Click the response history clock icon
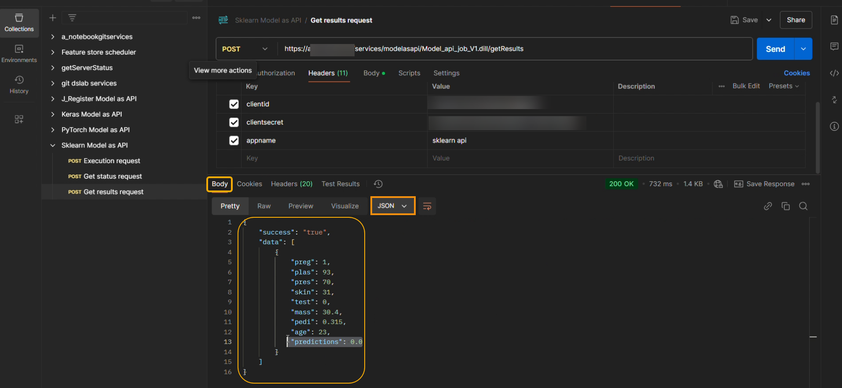 pyautogui.click(x=378, y=184)
